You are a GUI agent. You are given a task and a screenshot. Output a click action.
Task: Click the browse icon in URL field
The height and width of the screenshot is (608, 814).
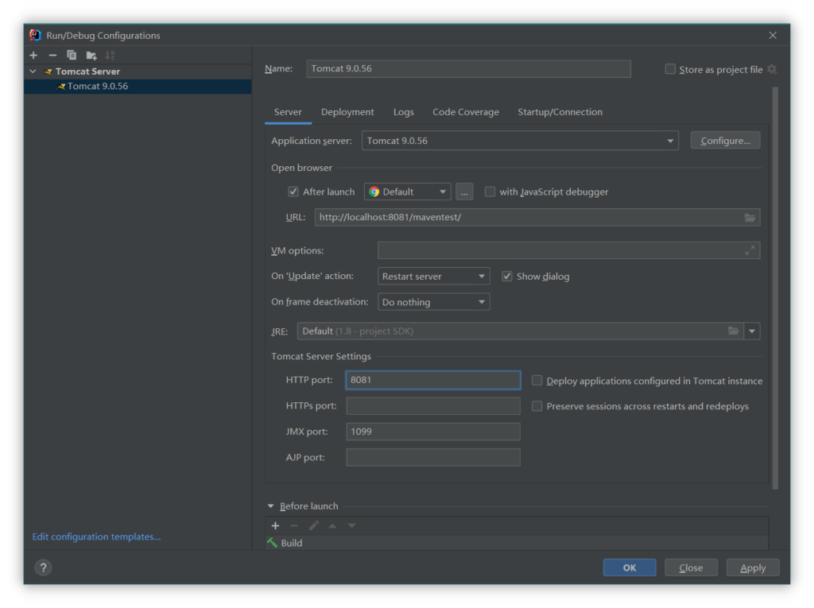coord(750,218)
